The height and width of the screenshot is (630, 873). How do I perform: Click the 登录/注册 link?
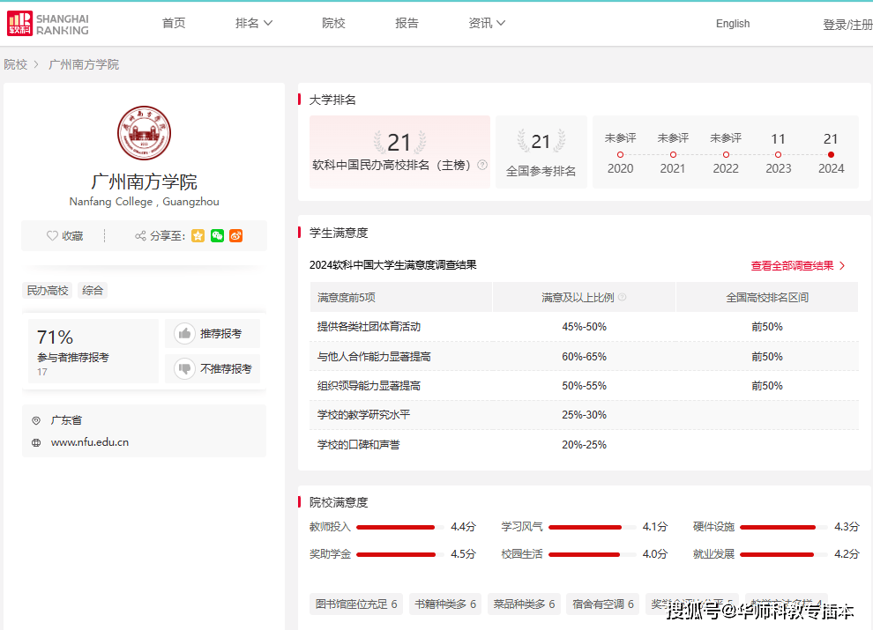[847, 25]
